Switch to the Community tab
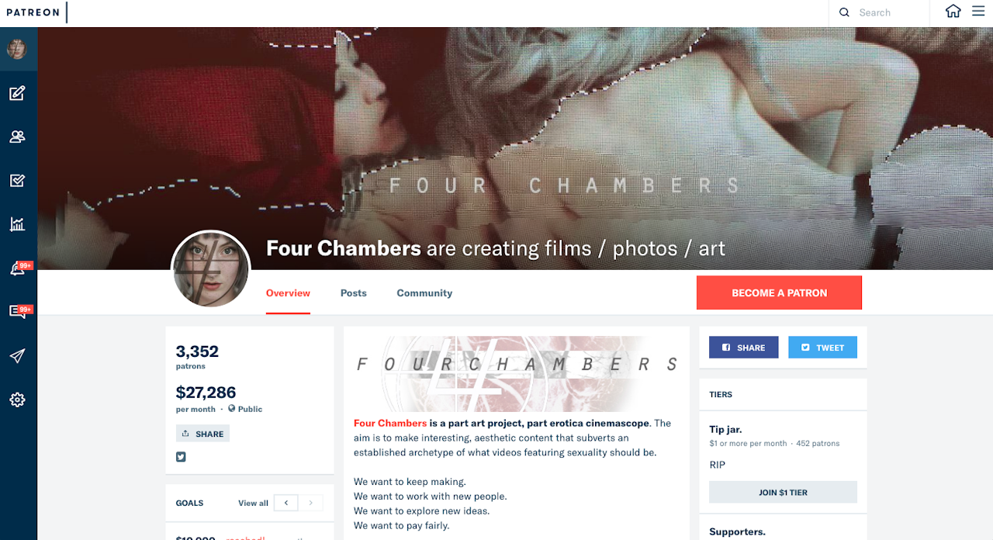This screenshot has width=993, height=540. pyautogui.click(x=424, y=292)
